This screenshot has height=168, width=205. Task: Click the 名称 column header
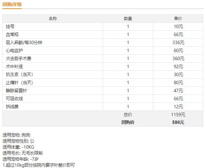tap(53, 18)
